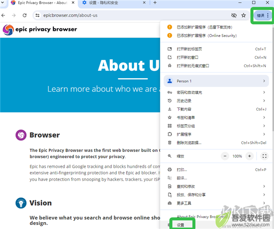Open 下载内容 downloads
The image size is (274, 229).
[216, 109]
